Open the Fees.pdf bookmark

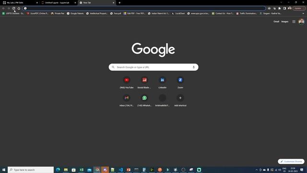tap(116, 13)
